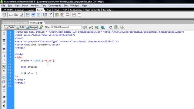Open the Visual Aids dropdown
The height and width of the screenshot is (109, 194).
(x=122, y=27)
